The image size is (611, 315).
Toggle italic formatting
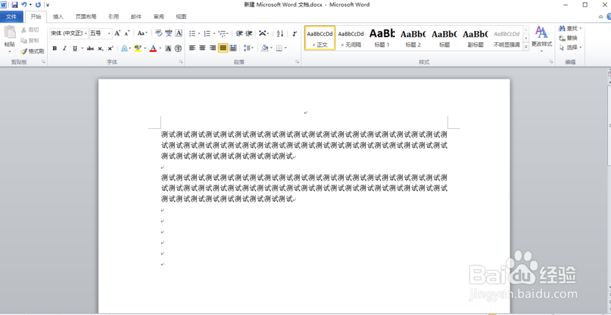pos(65,48)
